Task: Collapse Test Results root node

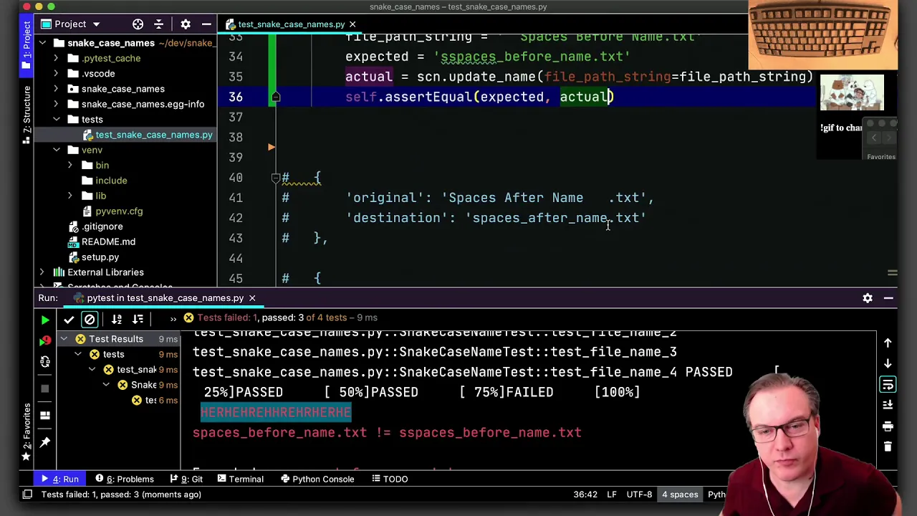Action: (64, 339)
